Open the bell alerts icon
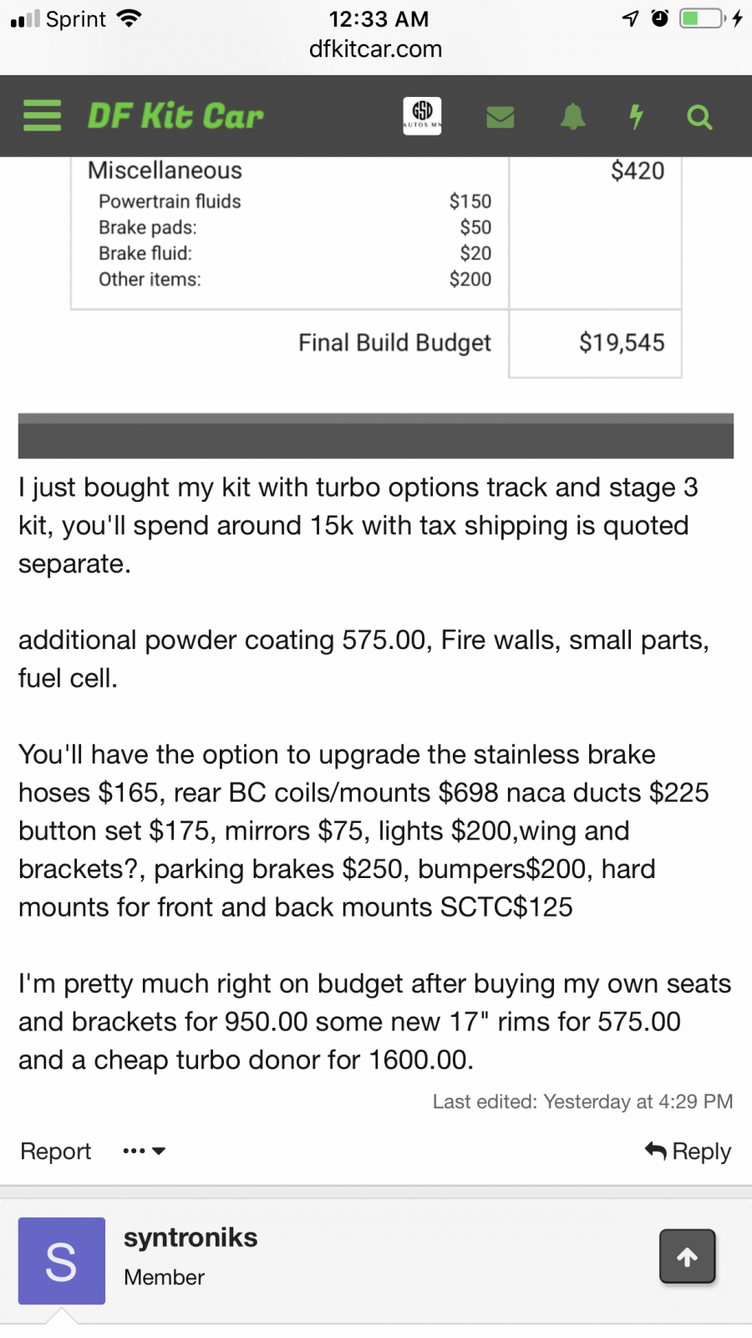The width and height of the screenshot is (752, 1338). pyautogui.click(x=572, y=116)
